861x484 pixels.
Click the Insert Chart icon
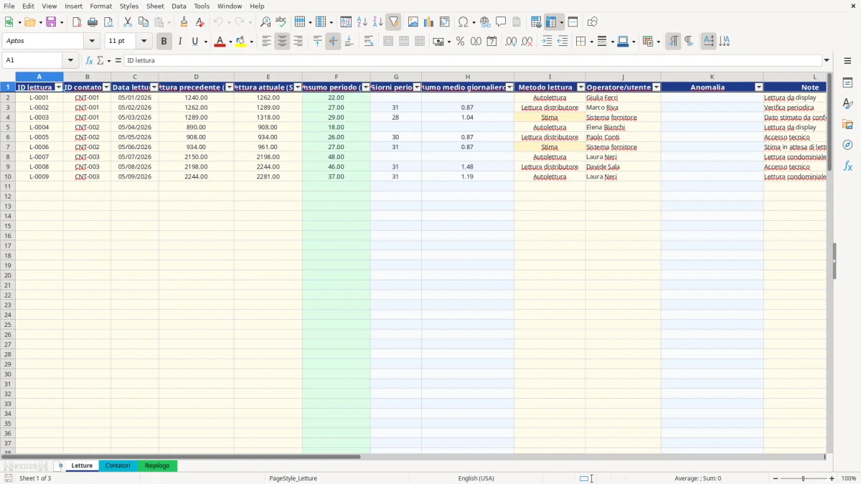(429, 22)
